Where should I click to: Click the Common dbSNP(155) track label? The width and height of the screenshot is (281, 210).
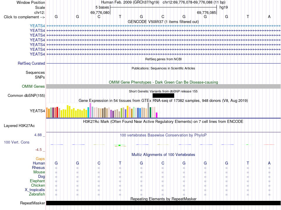coord(26,95)
